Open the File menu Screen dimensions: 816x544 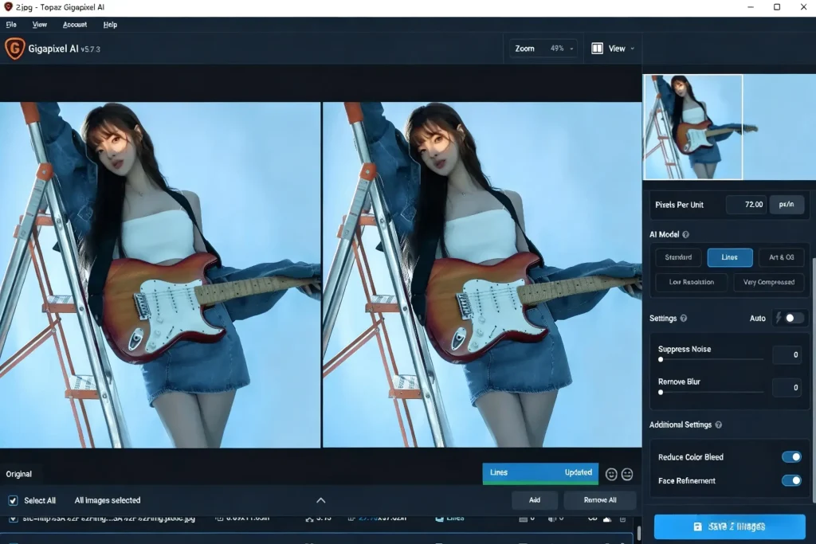[11, 25]
